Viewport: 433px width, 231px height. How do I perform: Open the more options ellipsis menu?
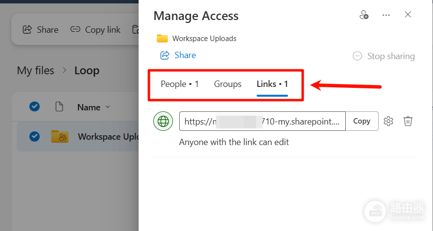[386, 15]
